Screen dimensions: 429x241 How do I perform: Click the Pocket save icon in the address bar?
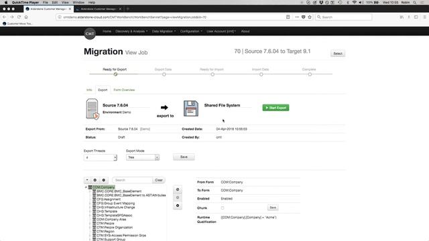click(x=304, y=17)
